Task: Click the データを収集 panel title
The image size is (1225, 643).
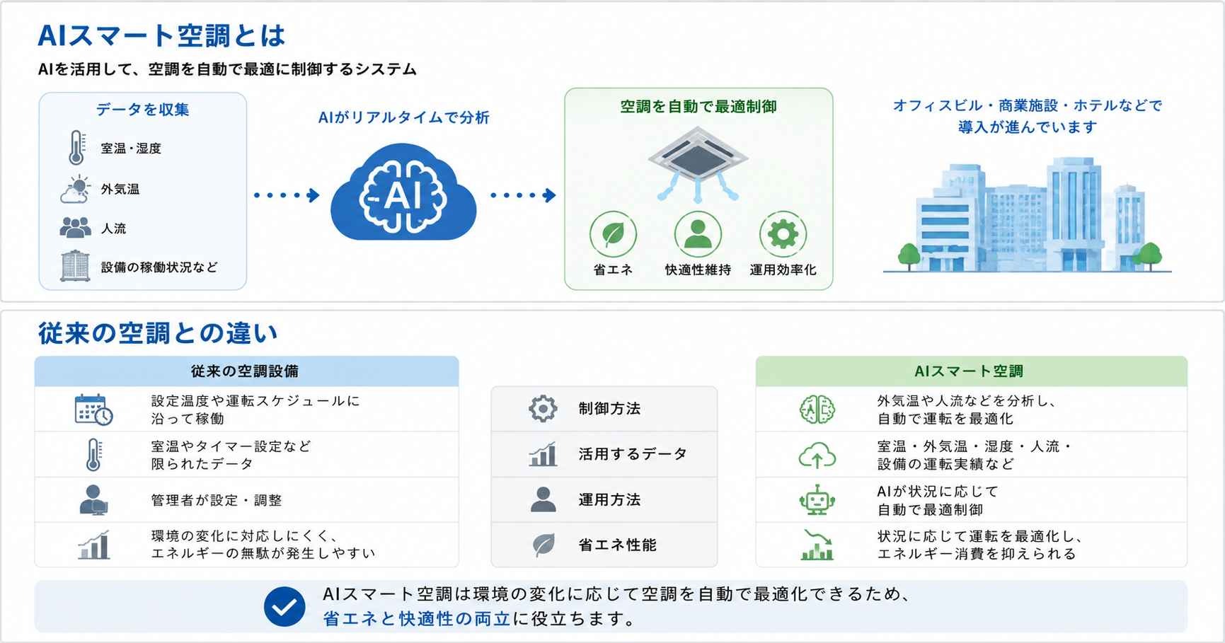Action: click(x=142, y=110)
